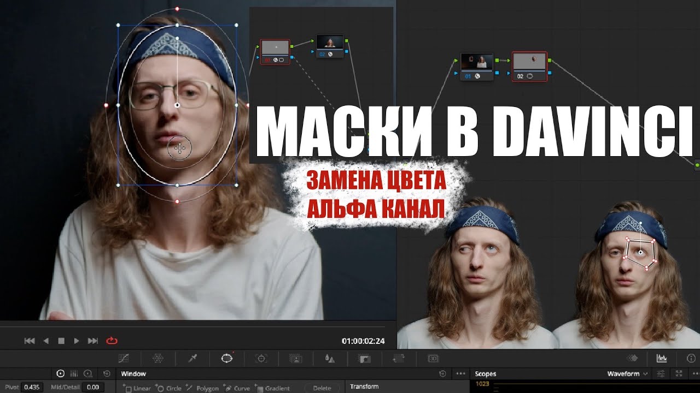700x393 pixels.
Task: Select the first round mode icon left of Window
Action: coord(61,374)
